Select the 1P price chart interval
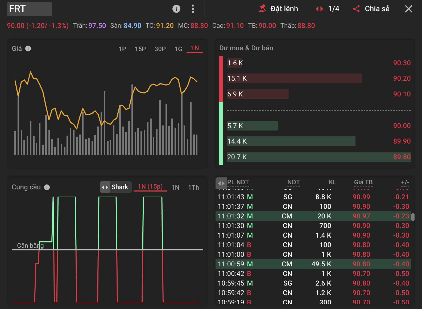This screenshot has height=309, width=422. pyautogui.click(x=122, y=49)
